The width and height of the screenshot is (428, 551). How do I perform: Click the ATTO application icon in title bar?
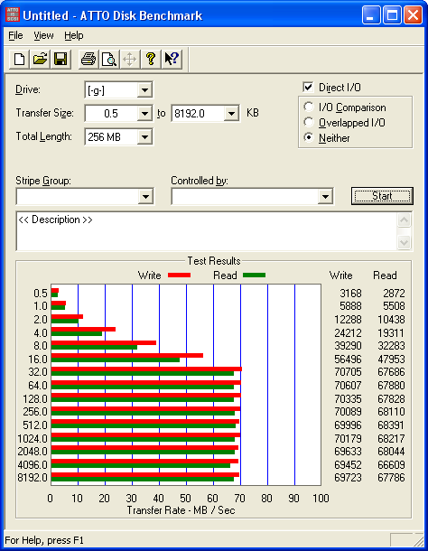[13, 15]
